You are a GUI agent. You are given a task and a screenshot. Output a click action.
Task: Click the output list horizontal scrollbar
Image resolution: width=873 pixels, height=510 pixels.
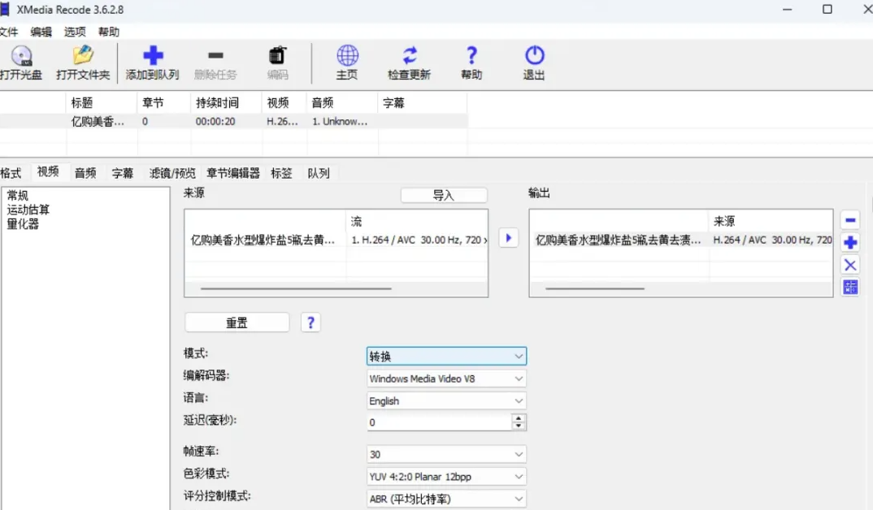(x=595, y=288)
